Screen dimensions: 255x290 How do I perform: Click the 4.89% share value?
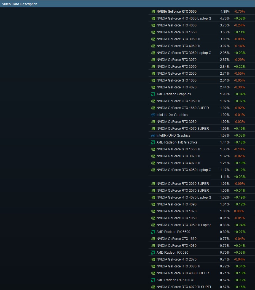[225, 12]
